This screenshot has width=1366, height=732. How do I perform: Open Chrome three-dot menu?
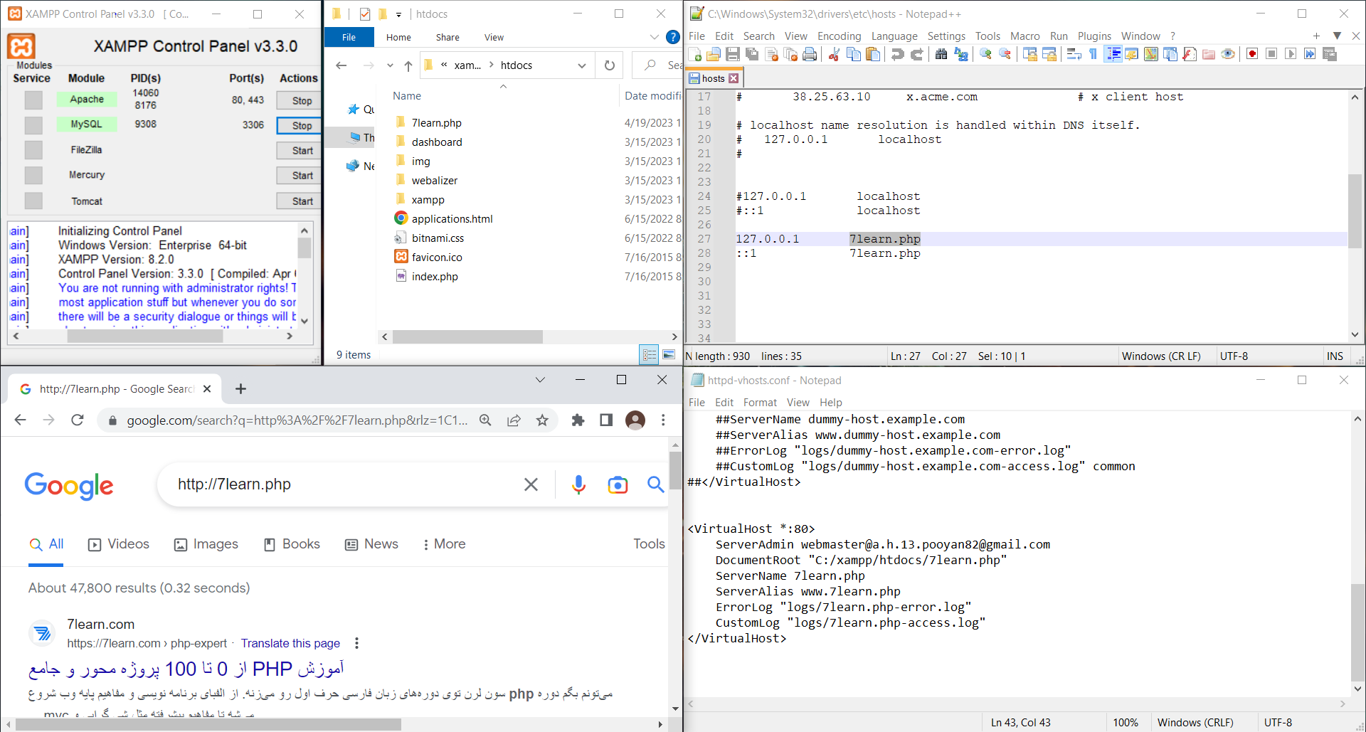(663, 420)
